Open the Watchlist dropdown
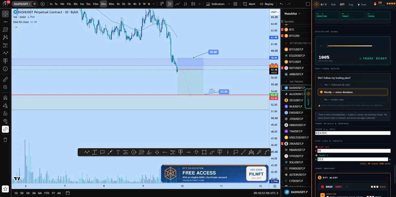 tap(292, 14)
